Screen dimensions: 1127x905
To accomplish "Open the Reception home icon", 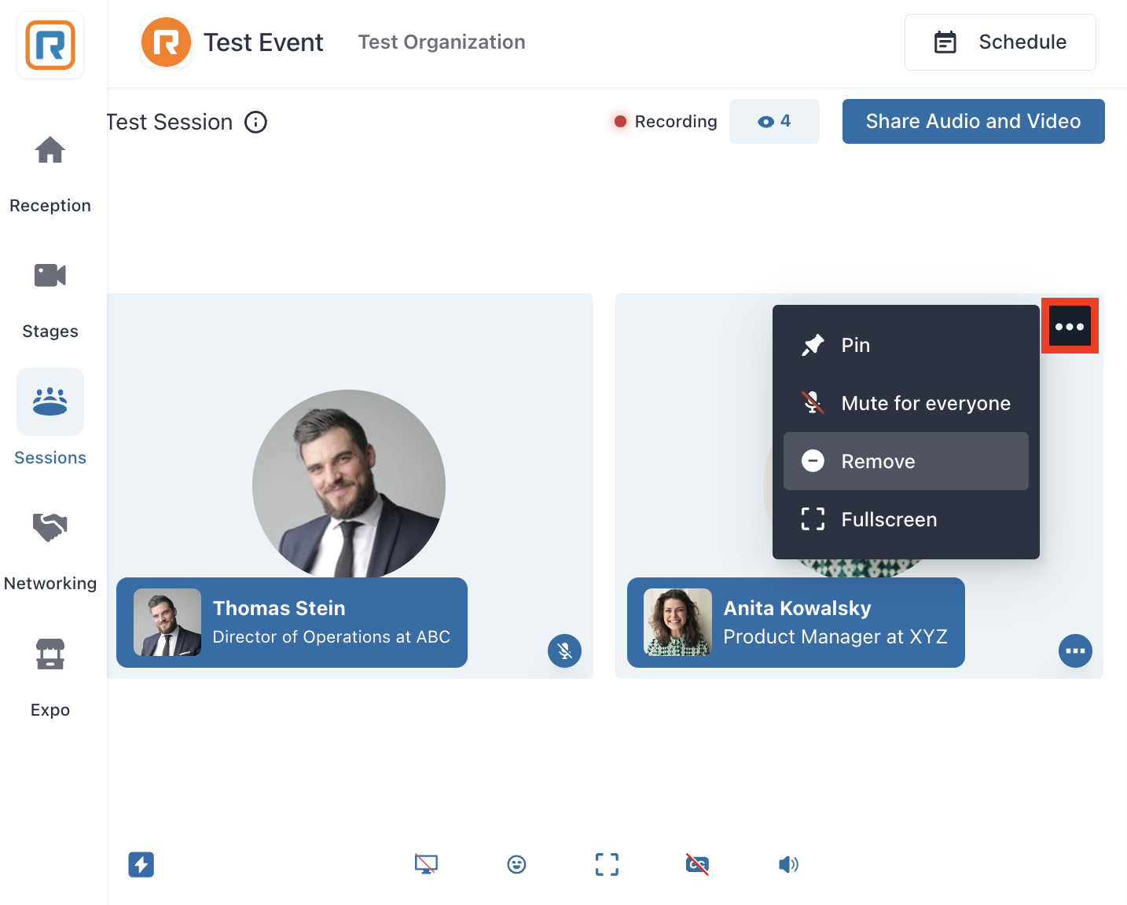I will coord(50,150).
